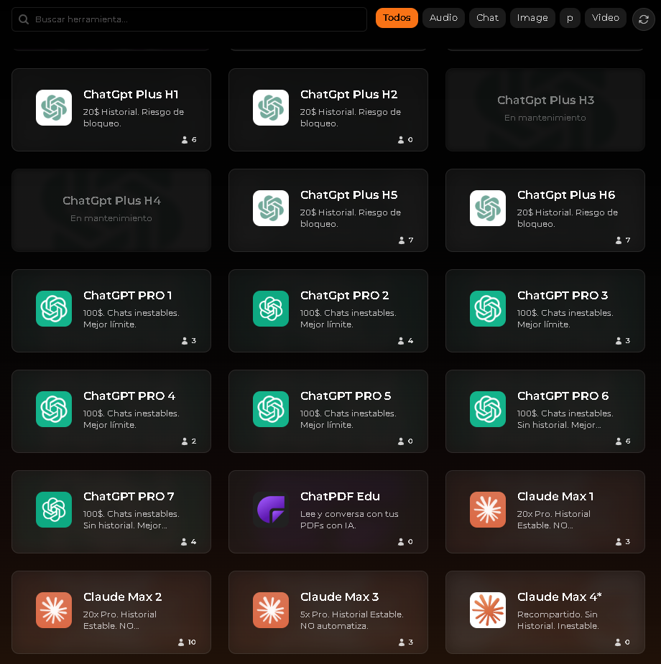The width and height of the screenshot is (661, 664).
Task: Select the p filter tab
Action: (570, 18)
